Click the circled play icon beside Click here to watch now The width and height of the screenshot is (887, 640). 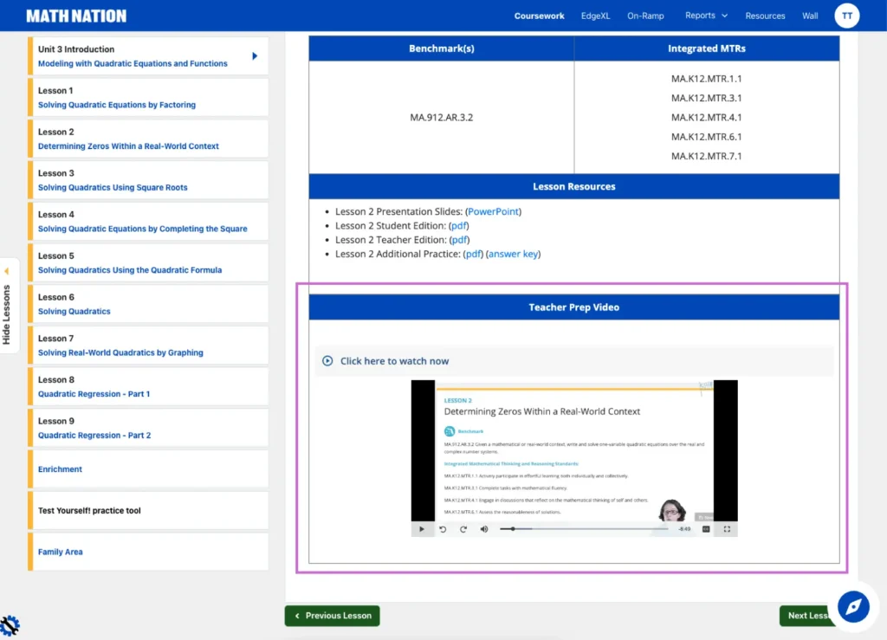pyautogui.click(x=327, y=361)
